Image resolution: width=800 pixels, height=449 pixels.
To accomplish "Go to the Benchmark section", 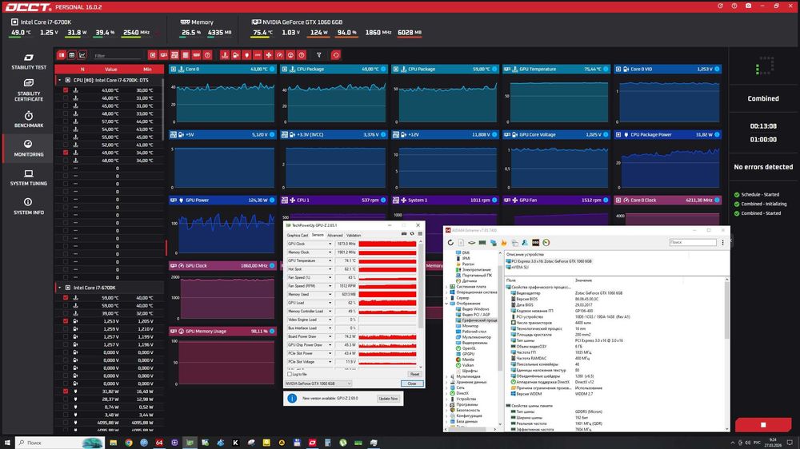I will coord(29,119).
